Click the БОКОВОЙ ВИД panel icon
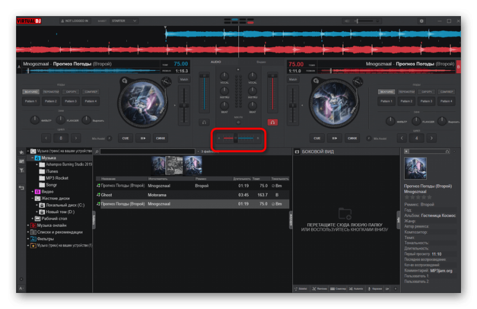Image resolution: width=477 pixels, height=309 pixels. pyautogui.click(x=297, y=151)
